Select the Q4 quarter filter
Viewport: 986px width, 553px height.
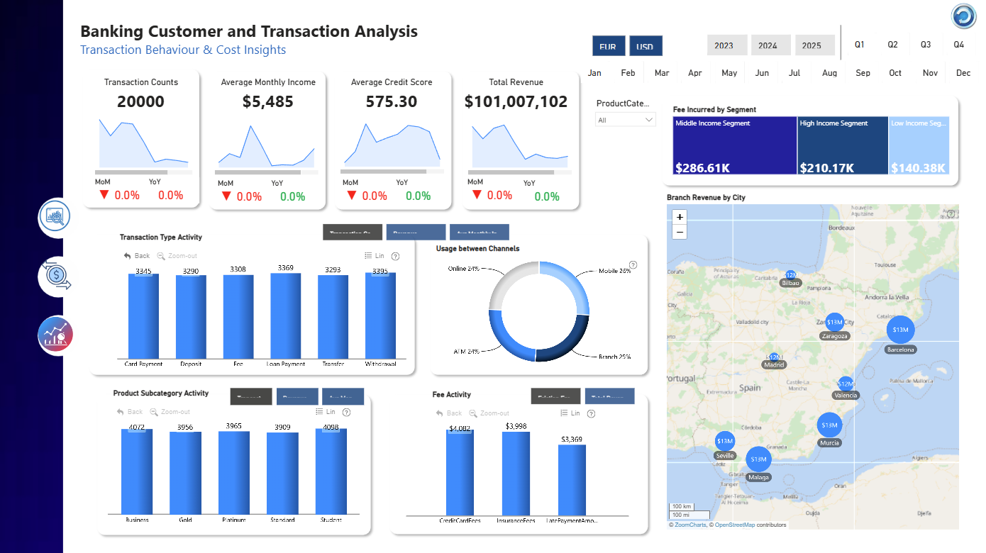[959, 45]
